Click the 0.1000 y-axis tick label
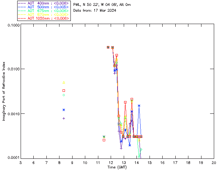 (x=14, y=25)
